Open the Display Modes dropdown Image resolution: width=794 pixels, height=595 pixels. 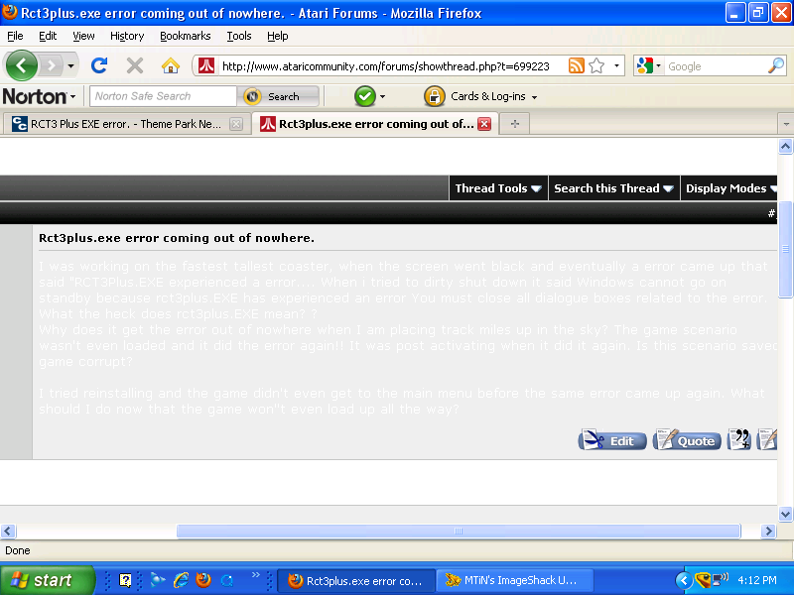[x=730, y=188]
